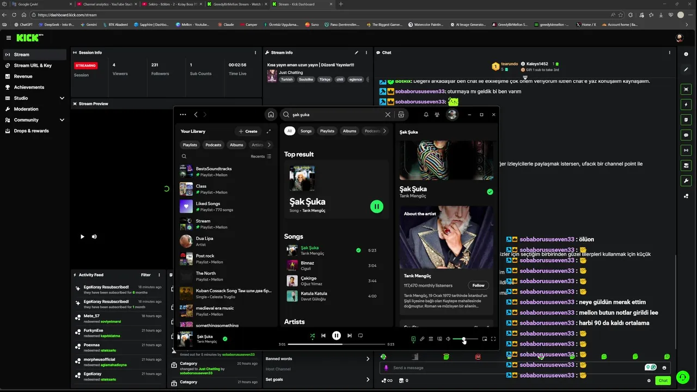The width and height of the screenshot is (697, 392).
Task: Open the Revenue page
Action: pyautogui.click(x=23, y=76)
